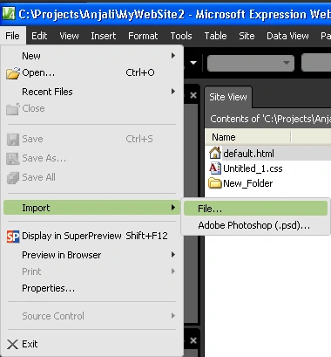
Task: Choose Adobe Photoshop (.psd)... import option
Action: coord(255,225)
